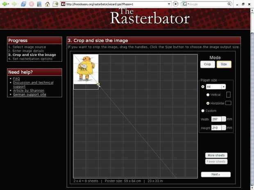Click '4. Set rasterbation options' progress step
This screenshot has height=190, width=254.
coord(30,59)
